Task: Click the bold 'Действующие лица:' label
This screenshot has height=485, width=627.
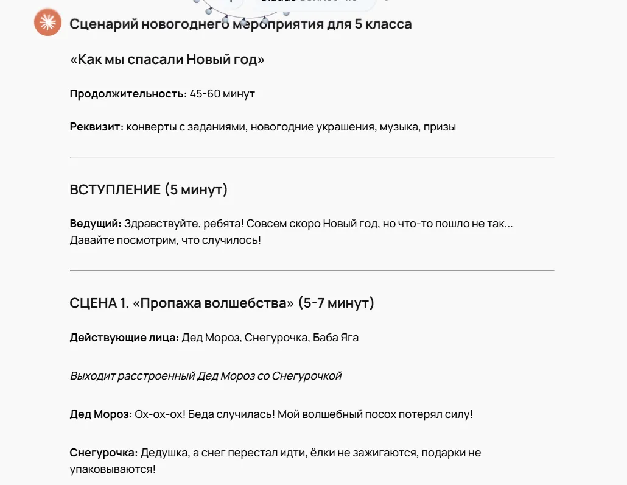Action: [124, 338]
